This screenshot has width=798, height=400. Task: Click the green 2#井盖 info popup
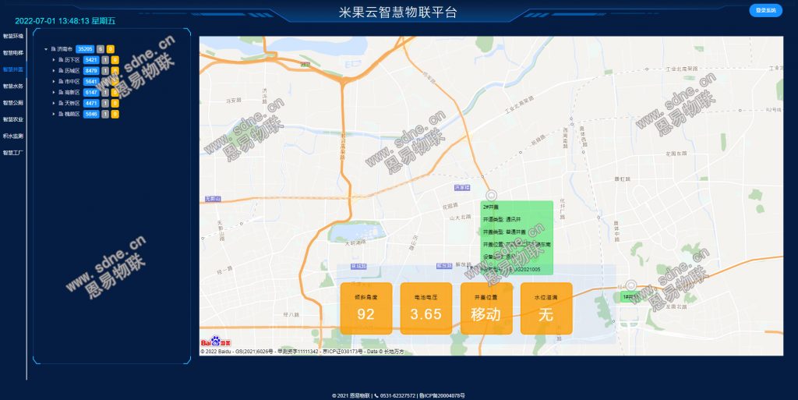click(x=517, y=237)
